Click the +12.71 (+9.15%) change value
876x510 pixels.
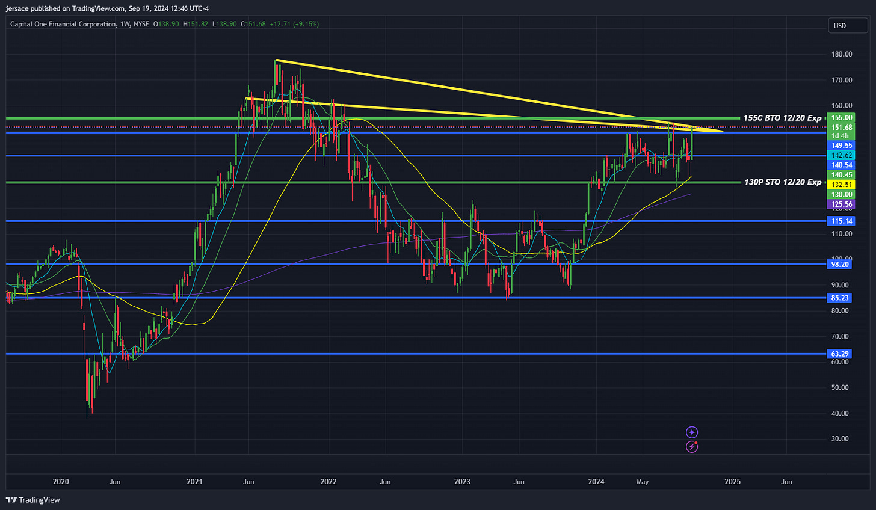tap(294, 24)
